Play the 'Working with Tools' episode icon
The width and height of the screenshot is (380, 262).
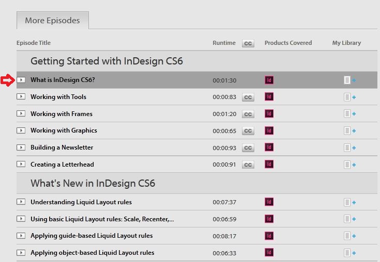21,96
